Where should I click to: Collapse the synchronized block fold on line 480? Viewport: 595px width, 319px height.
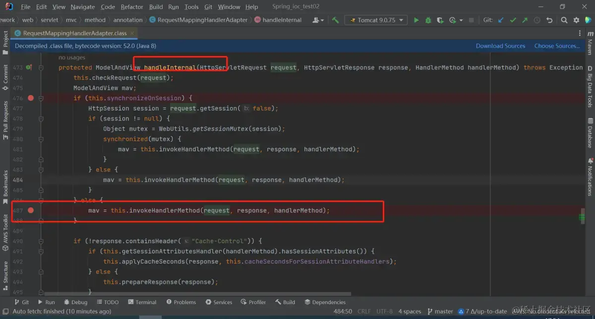point(41,139)
